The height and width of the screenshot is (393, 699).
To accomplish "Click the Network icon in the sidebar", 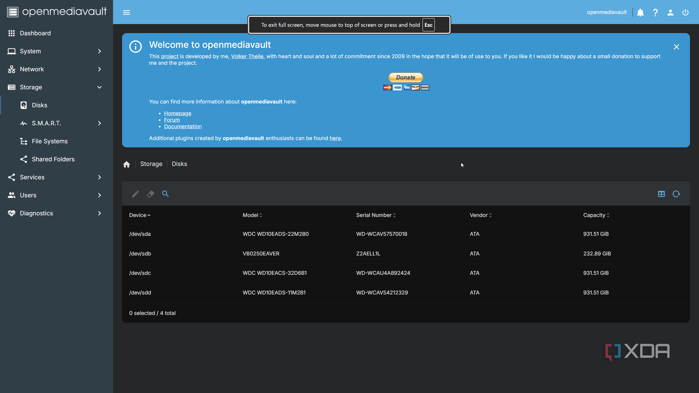I will click(x=12, y=69).
